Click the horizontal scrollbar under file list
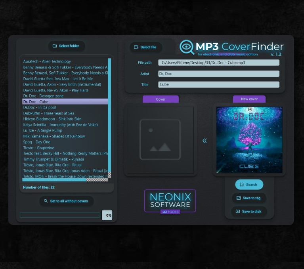This screenshot has height=269, width=304. coord(54,180)
